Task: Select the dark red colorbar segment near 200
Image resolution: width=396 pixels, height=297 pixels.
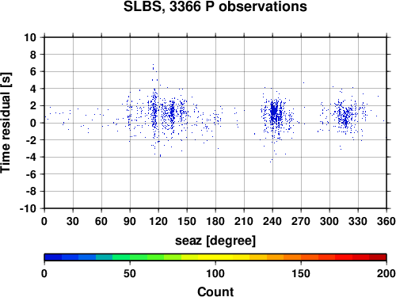Action: pos(378,257)
